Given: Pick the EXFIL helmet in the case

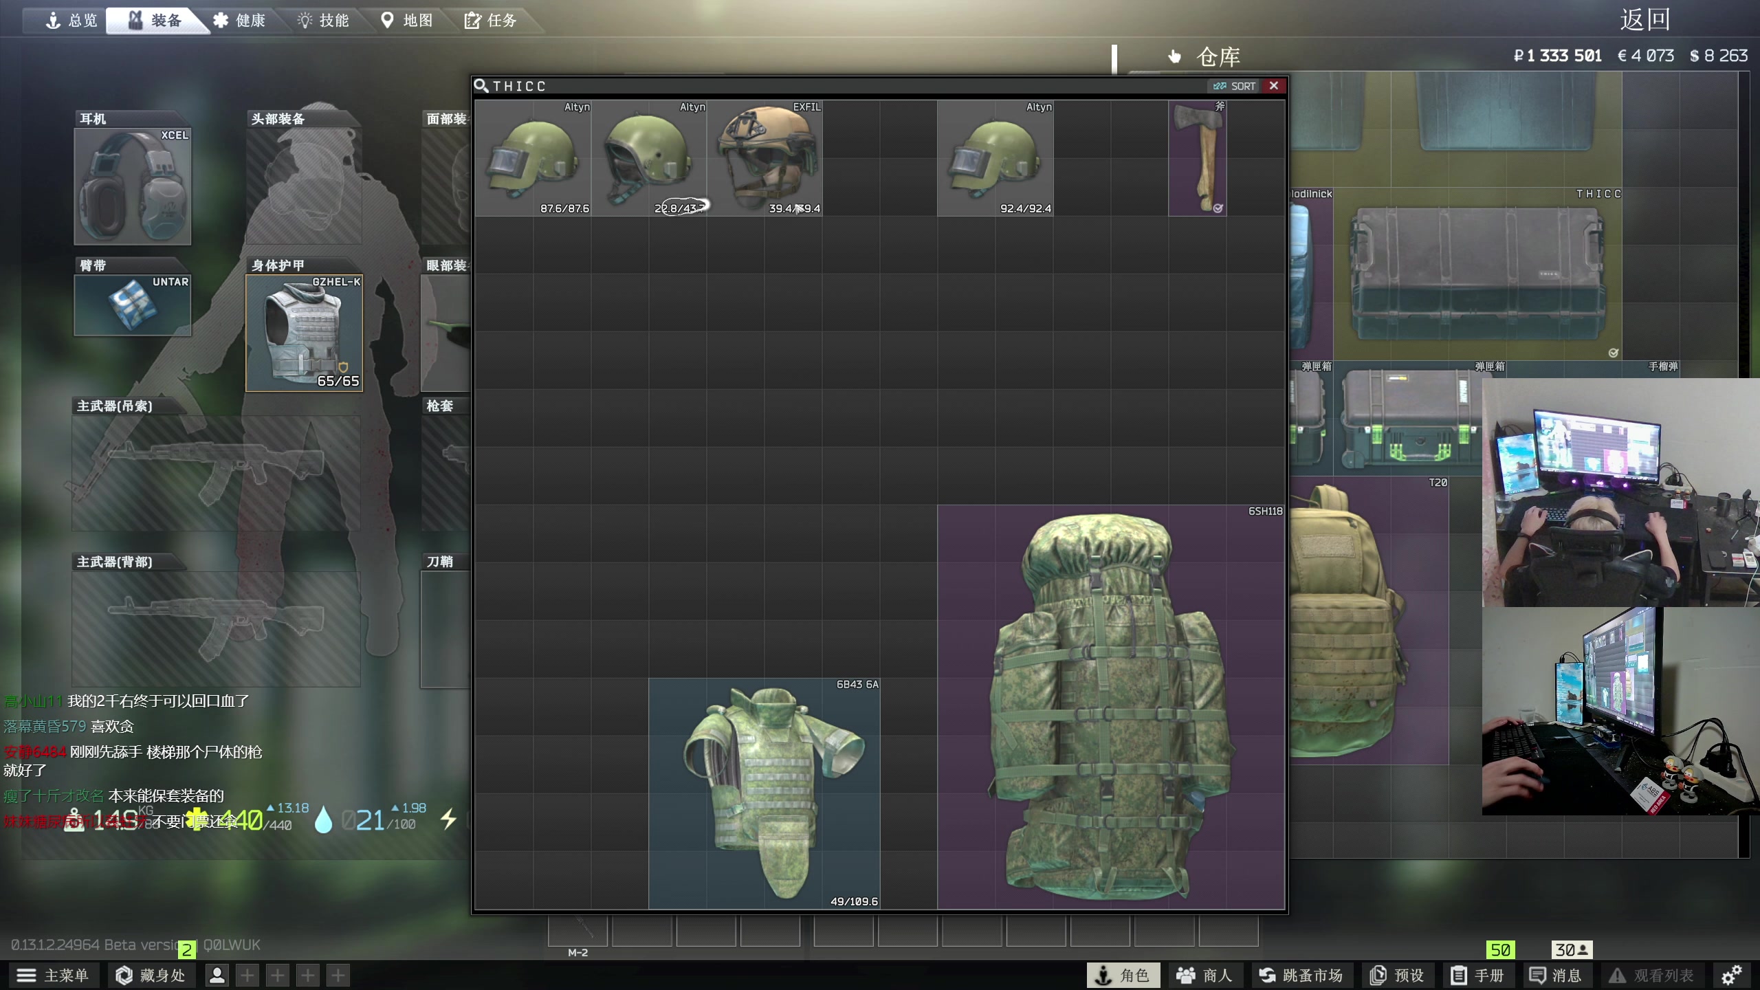Looking at the screenshot, I should point(764,158).
